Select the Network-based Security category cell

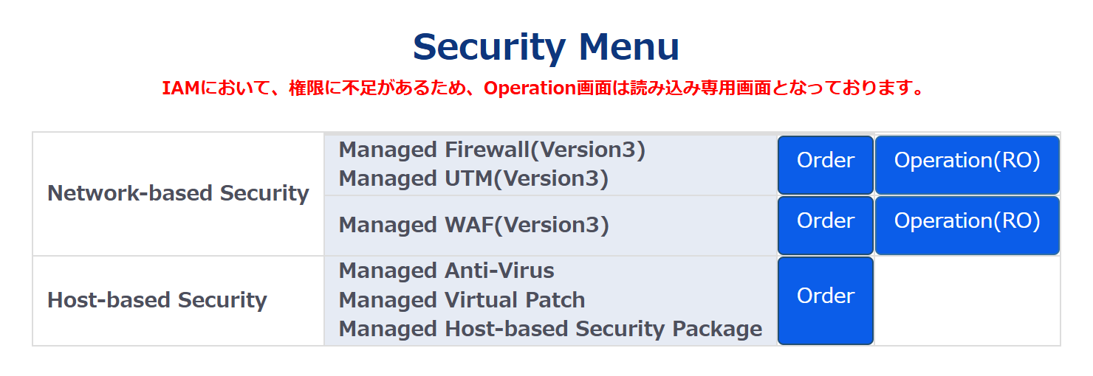coord(178,194)
